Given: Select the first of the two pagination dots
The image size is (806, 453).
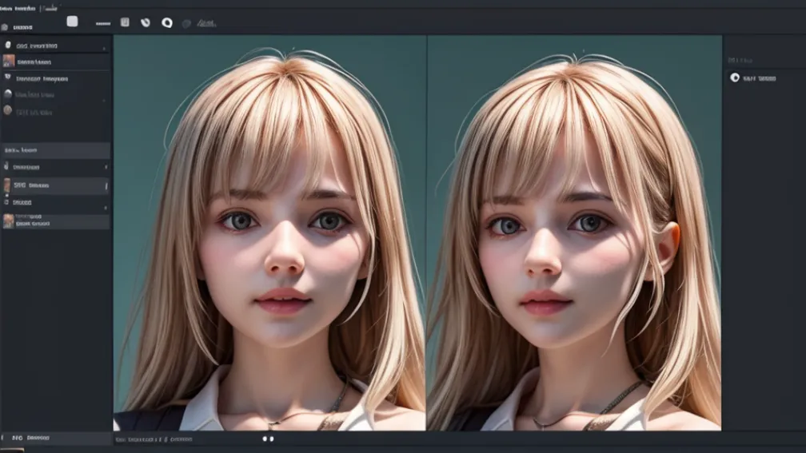Looking at the screenshot, I should pos(265,439).
